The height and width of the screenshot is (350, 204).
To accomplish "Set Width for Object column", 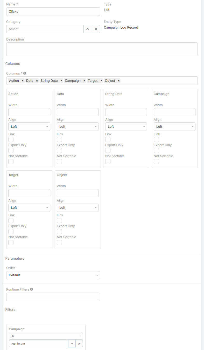I will point(78,193).
